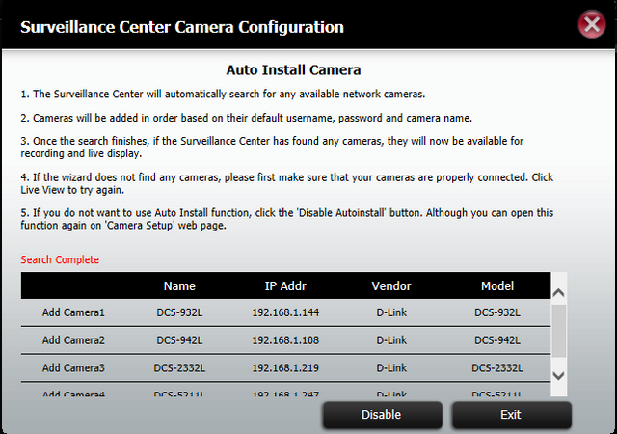Select IP address 192.168.1.108 cell
Screen dimensions: 617x434
pos(285,339)
